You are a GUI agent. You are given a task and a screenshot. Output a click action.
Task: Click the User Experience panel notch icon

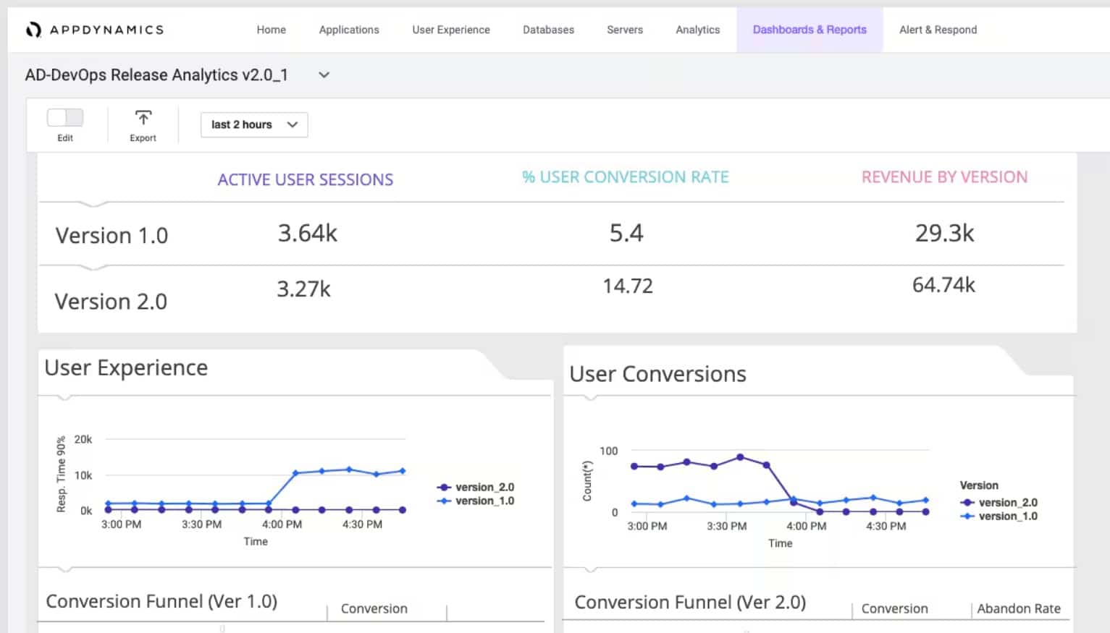click(64, 396)
